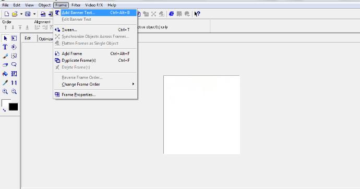Click the context help arrow-question icon
The image size is (360, 189).
[197, 14]
